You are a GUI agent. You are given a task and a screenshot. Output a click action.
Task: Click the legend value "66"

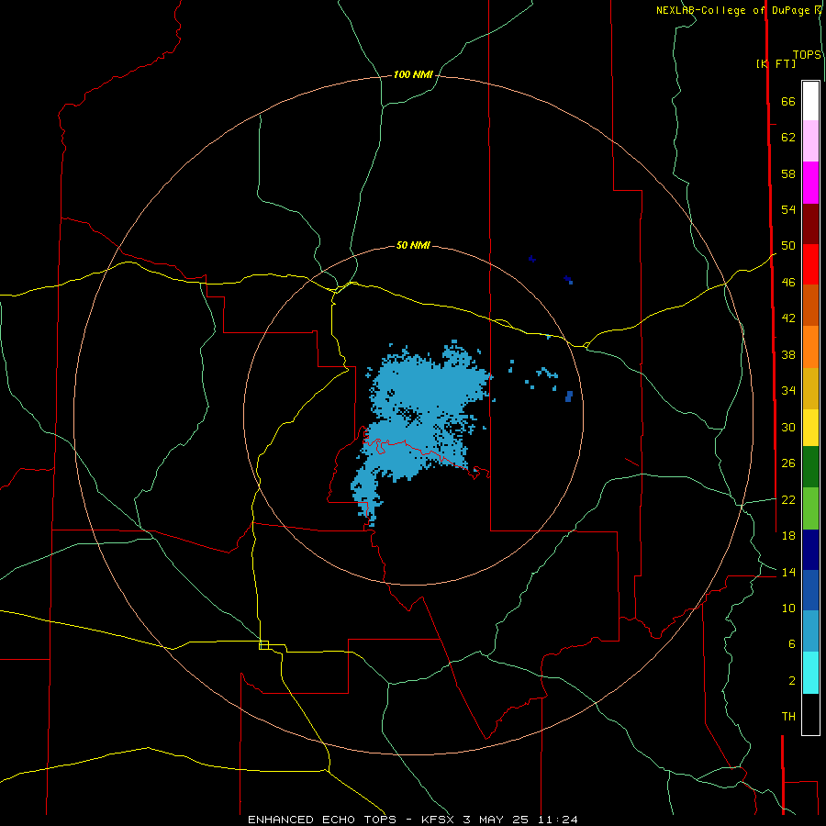[x=788, y=101]
